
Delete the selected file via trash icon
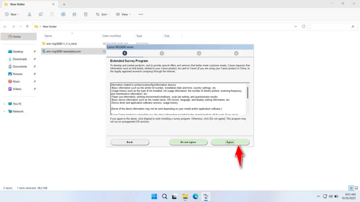pos(85,14)
